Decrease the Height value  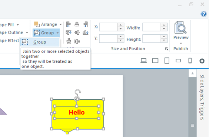click(x=164, y=40)
